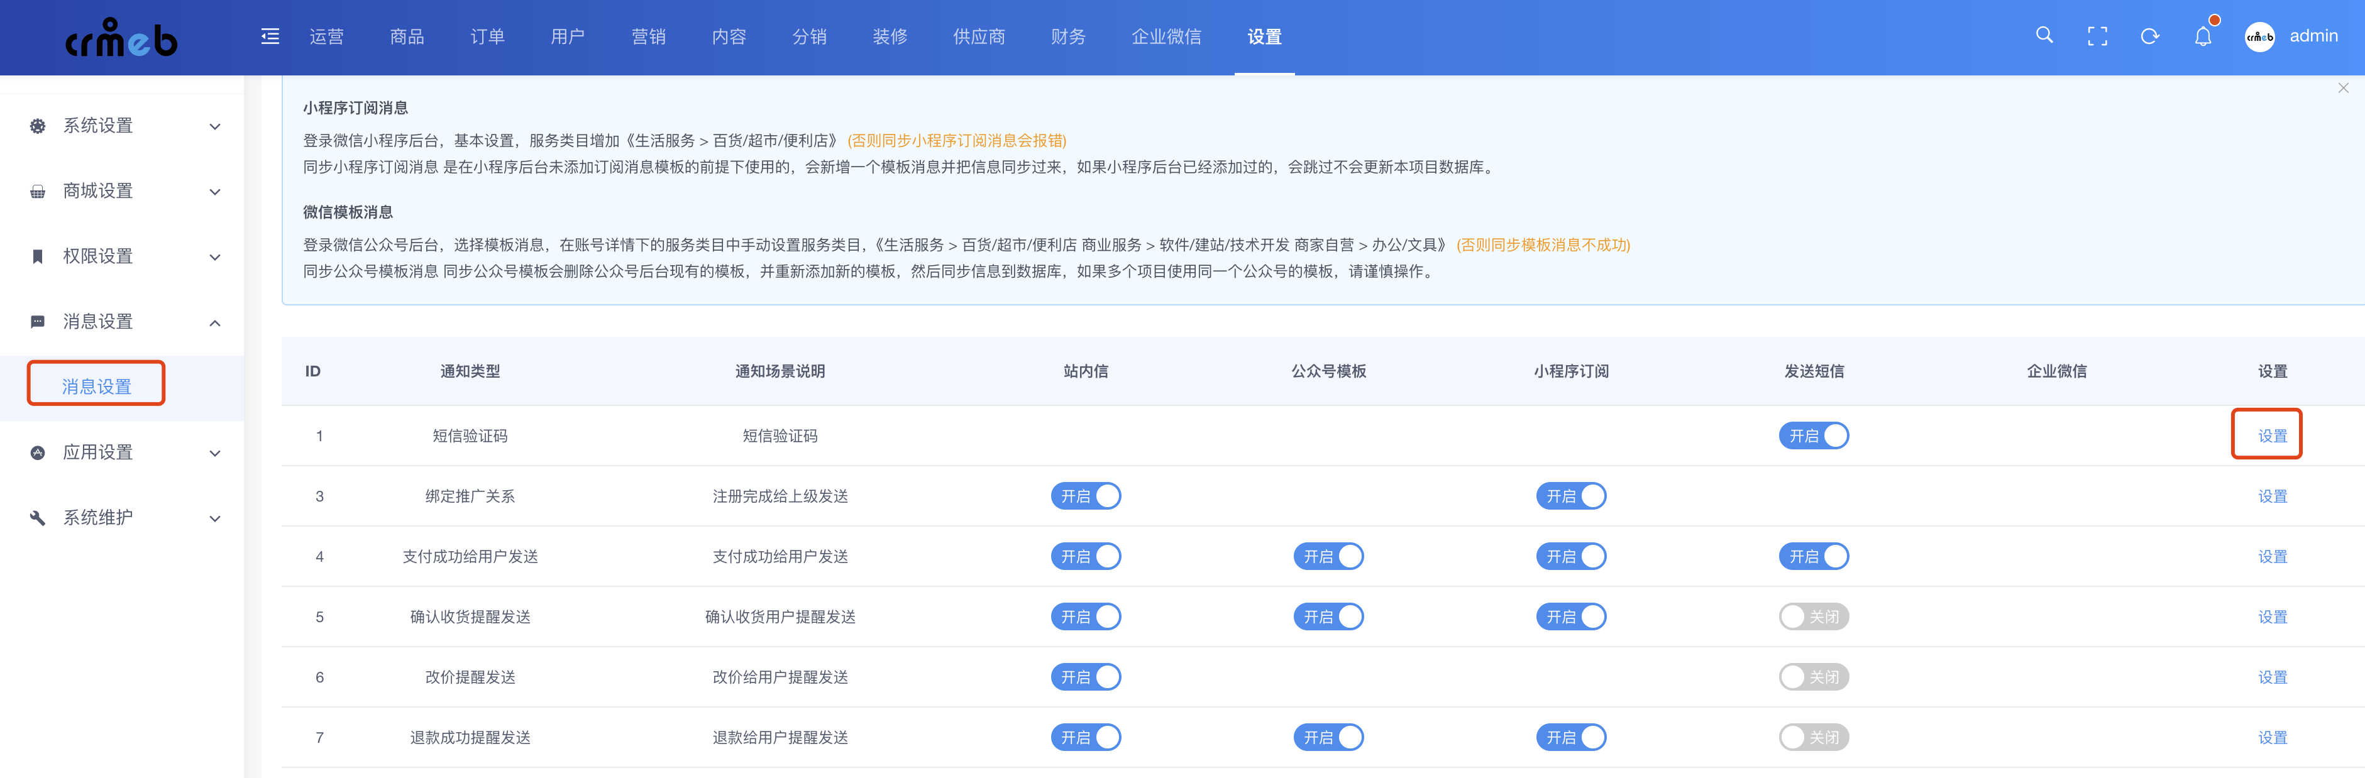Open the 商品 top menu
The image size is (2365, 778).
tap(407, 36)
